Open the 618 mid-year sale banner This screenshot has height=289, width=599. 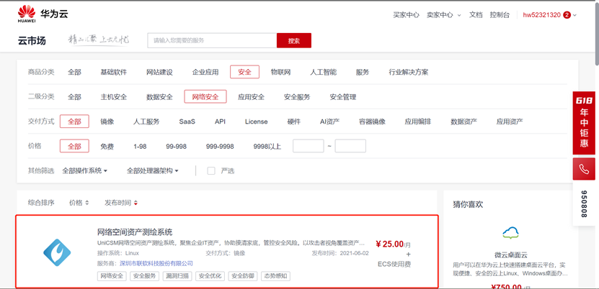click(584, 123)
